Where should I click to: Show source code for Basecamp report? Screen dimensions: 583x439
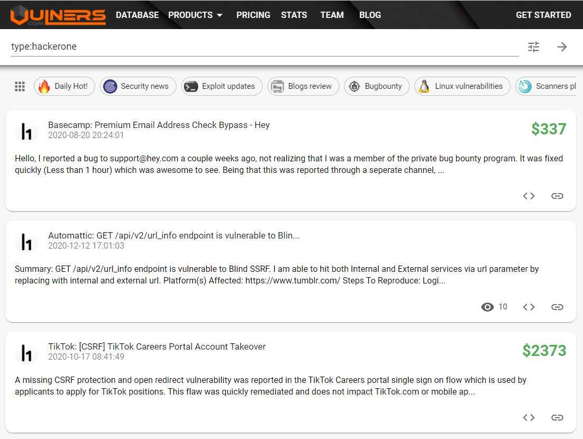pyautogui.click(x=529, y=196)
